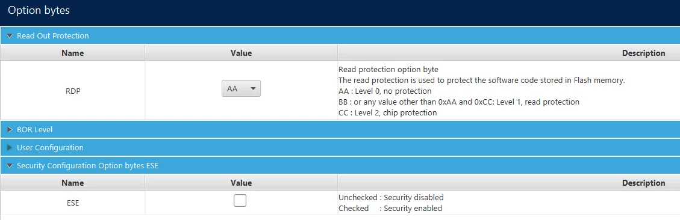
Task: Open the RDP value AA dropdown
Action: tap(241, 88)
